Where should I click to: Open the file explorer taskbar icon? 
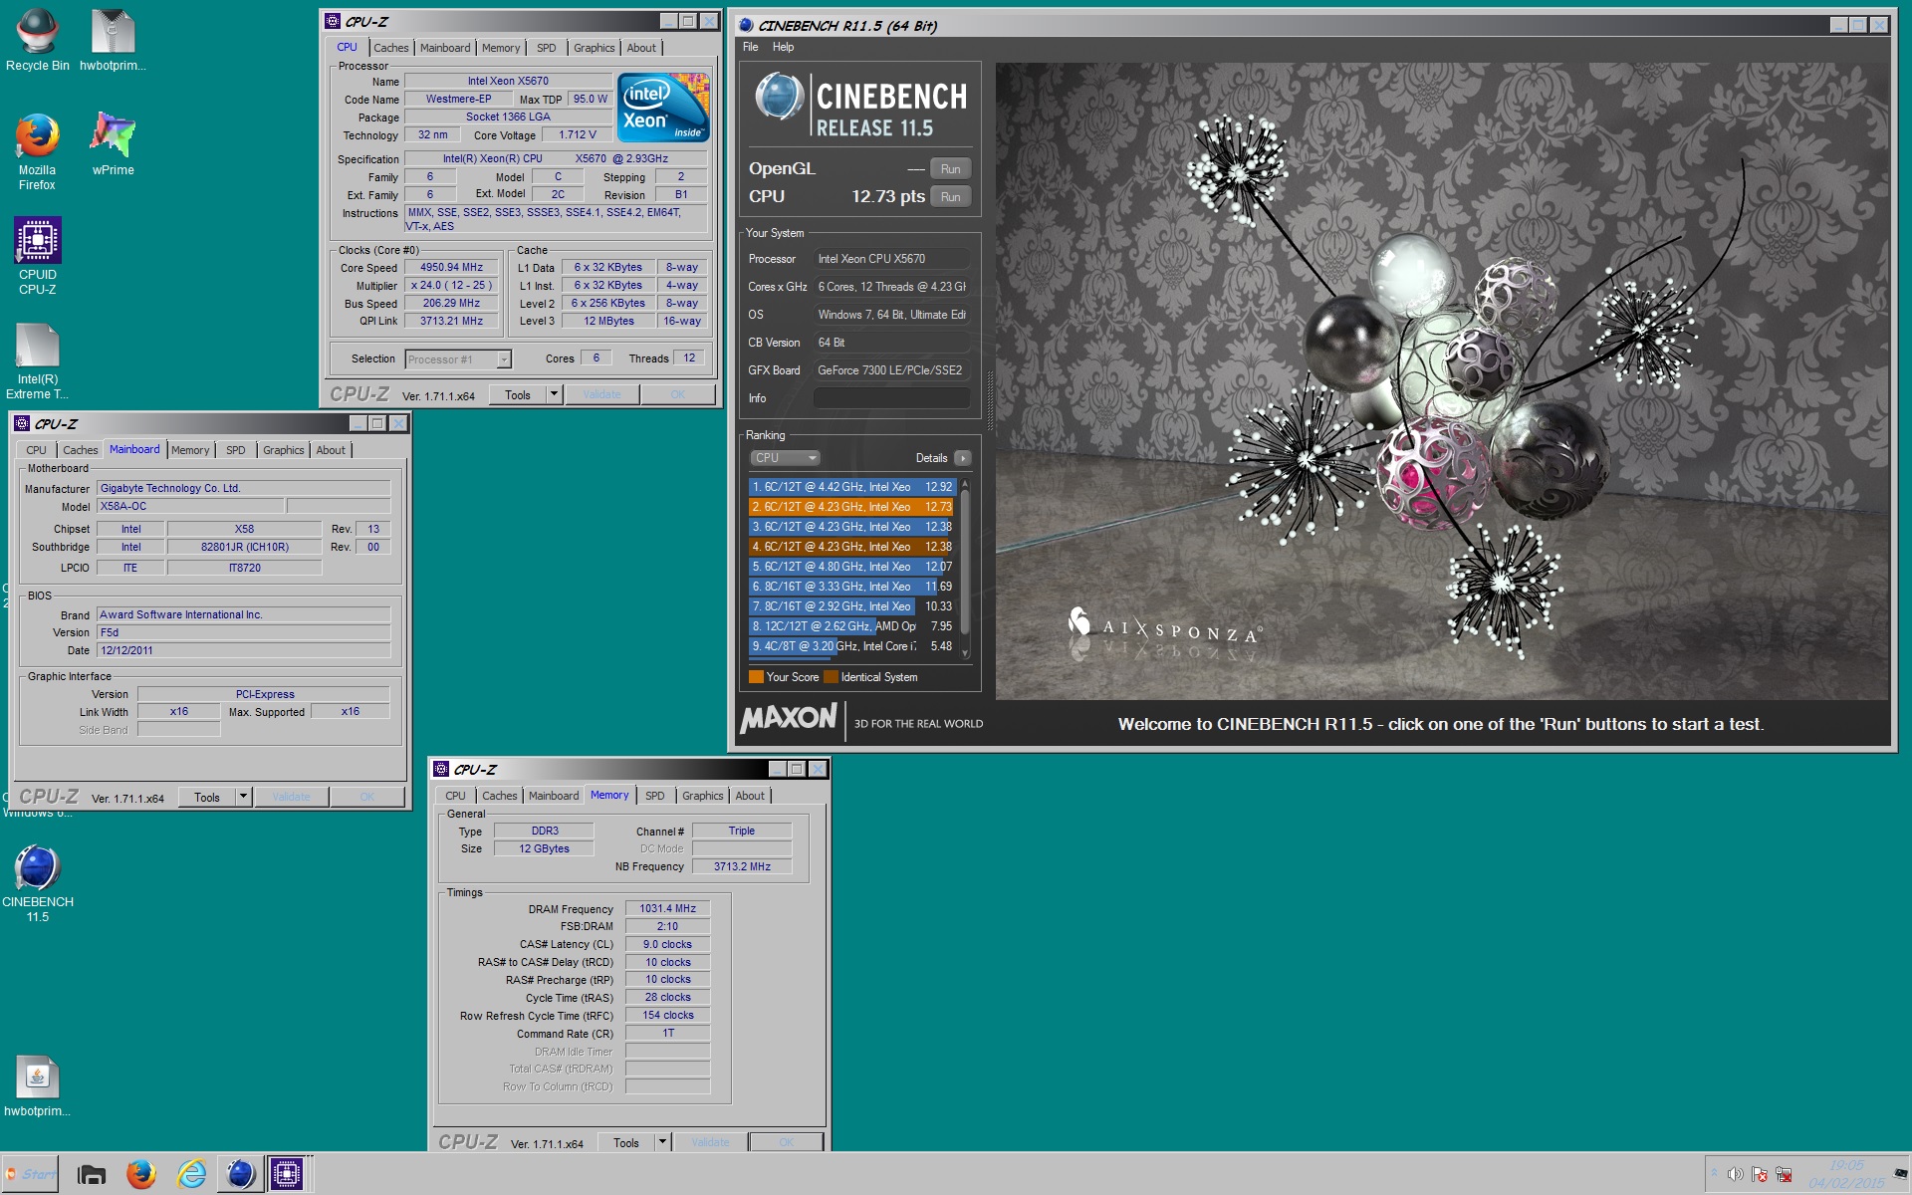pyautogui.click(x=92, y=1175)
